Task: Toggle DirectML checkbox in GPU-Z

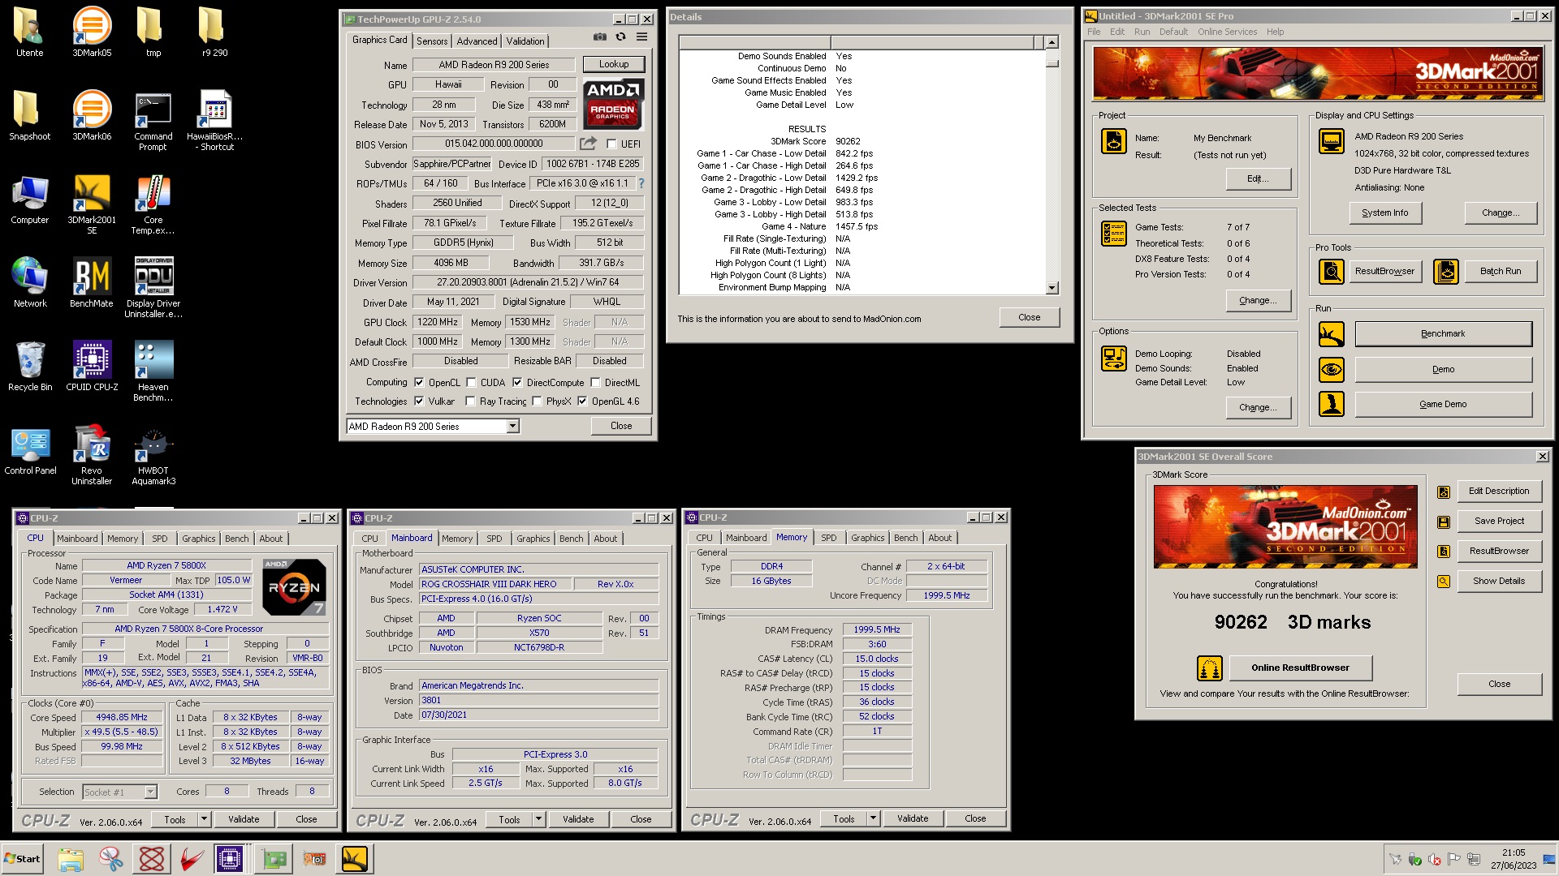Action: coord(595,383)
